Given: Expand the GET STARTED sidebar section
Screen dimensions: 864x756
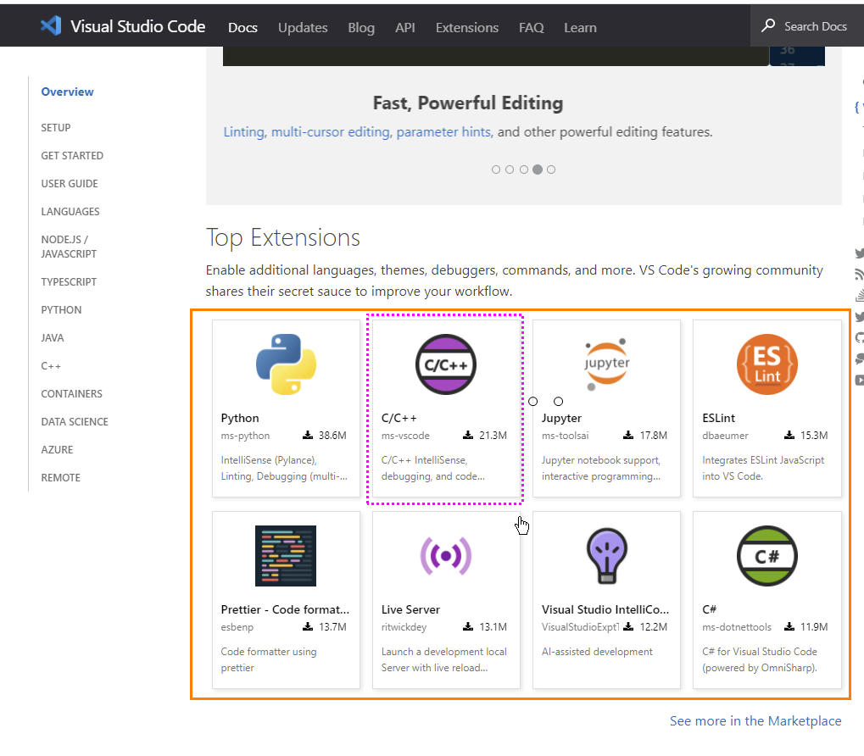Looking at the screenshot, I should point(72,156).
